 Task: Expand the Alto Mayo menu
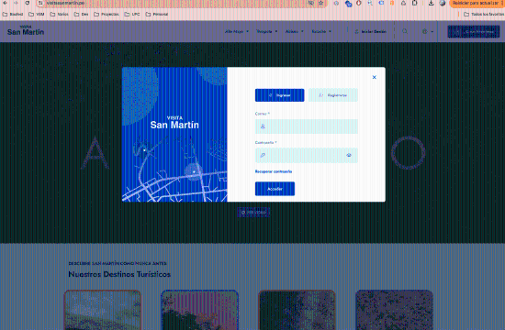pyautogui.click(x=237, y=31)
